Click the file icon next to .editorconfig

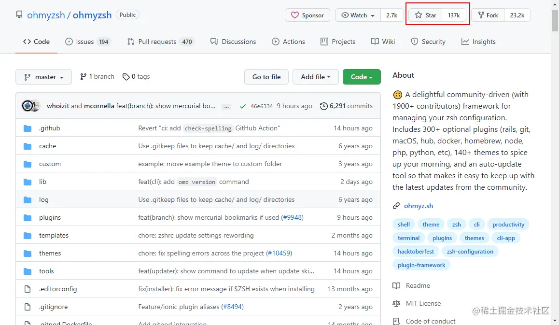pos(28,289)
